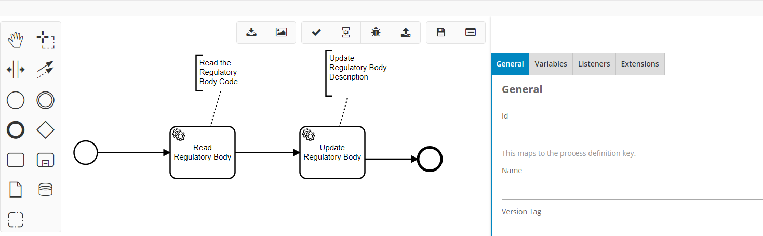Select the data store reference palette icon
The width and height of the screenshot is (763, 236).
[x=46, y=190]
